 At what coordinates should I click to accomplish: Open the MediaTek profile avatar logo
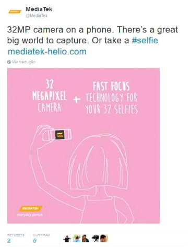pos(15,11)
